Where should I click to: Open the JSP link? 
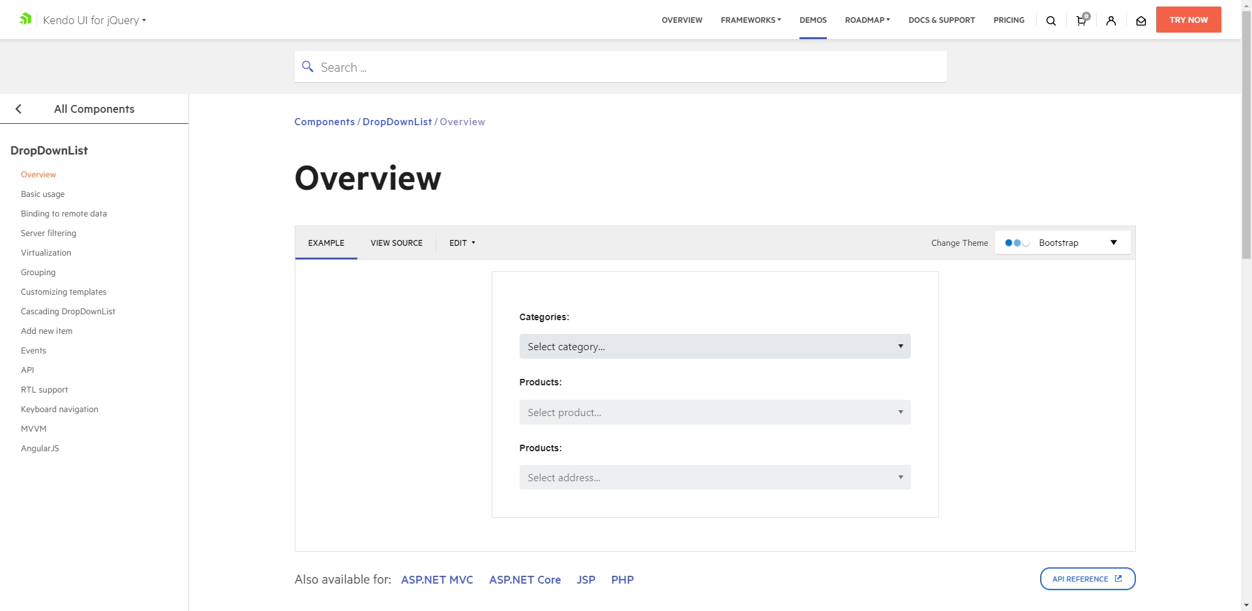[x=586, y=580]
